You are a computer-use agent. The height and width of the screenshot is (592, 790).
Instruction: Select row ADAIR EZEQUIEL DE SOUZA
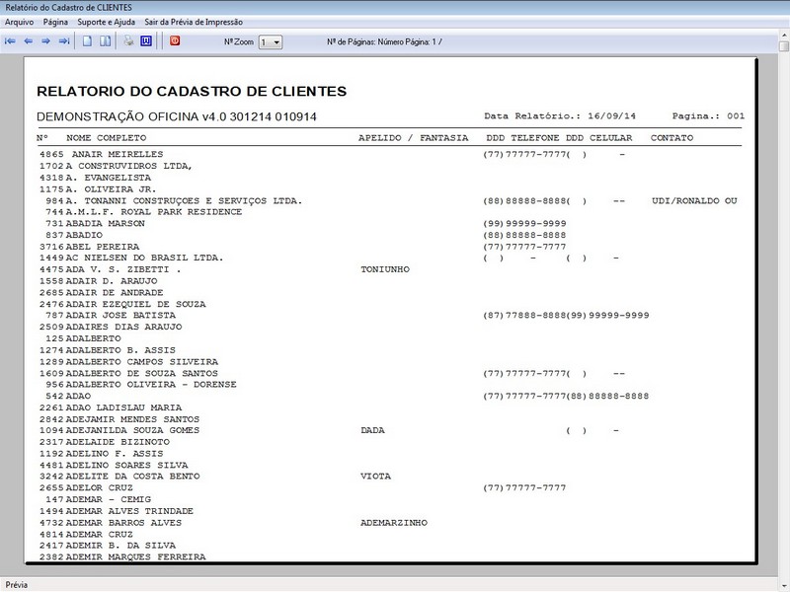[388, 304]
